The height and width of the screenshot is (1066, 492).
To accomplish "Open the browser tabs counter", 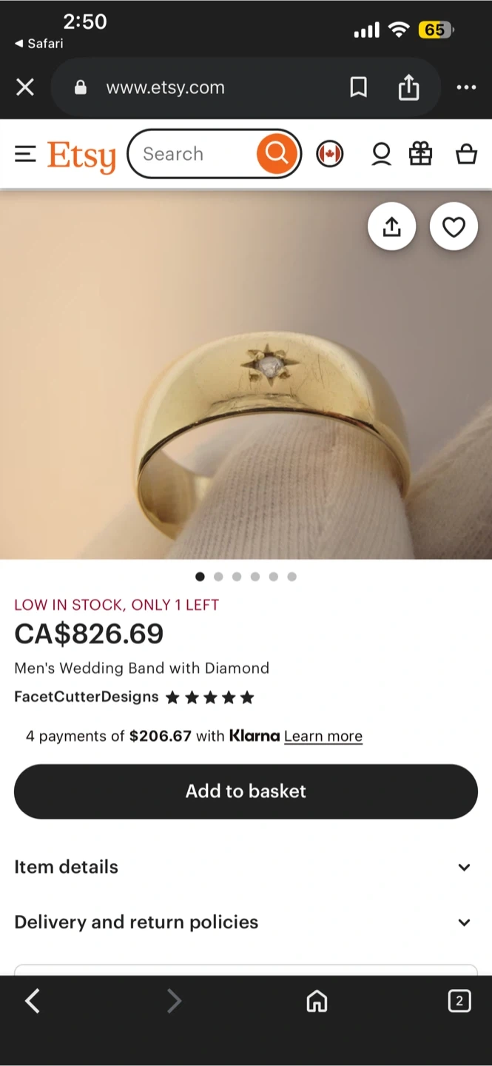I will [459, 1002].
